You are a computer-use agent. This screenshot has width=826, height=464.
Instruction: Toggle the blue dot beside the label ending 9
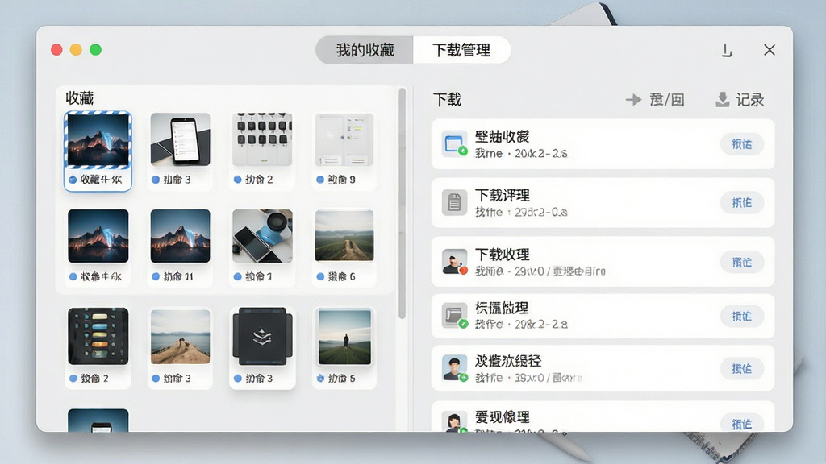point(319,180)
